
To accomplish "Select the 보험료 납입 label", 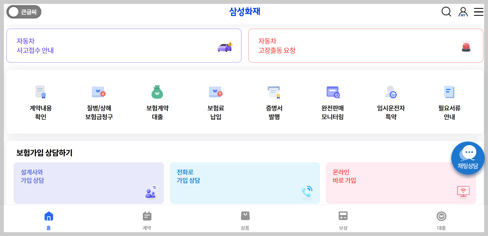I will pyautogui.click(x=216, y=112).
